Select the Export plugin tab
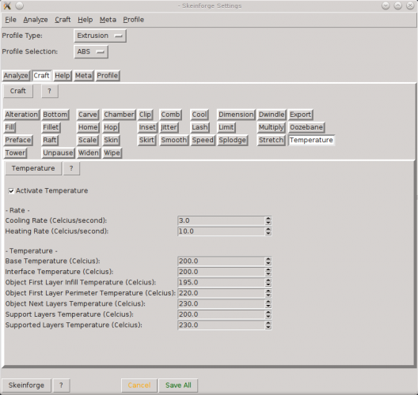Image resolution: width=418 pixels, height=395 pixels. pyautogui.click(x=301, y=115)
